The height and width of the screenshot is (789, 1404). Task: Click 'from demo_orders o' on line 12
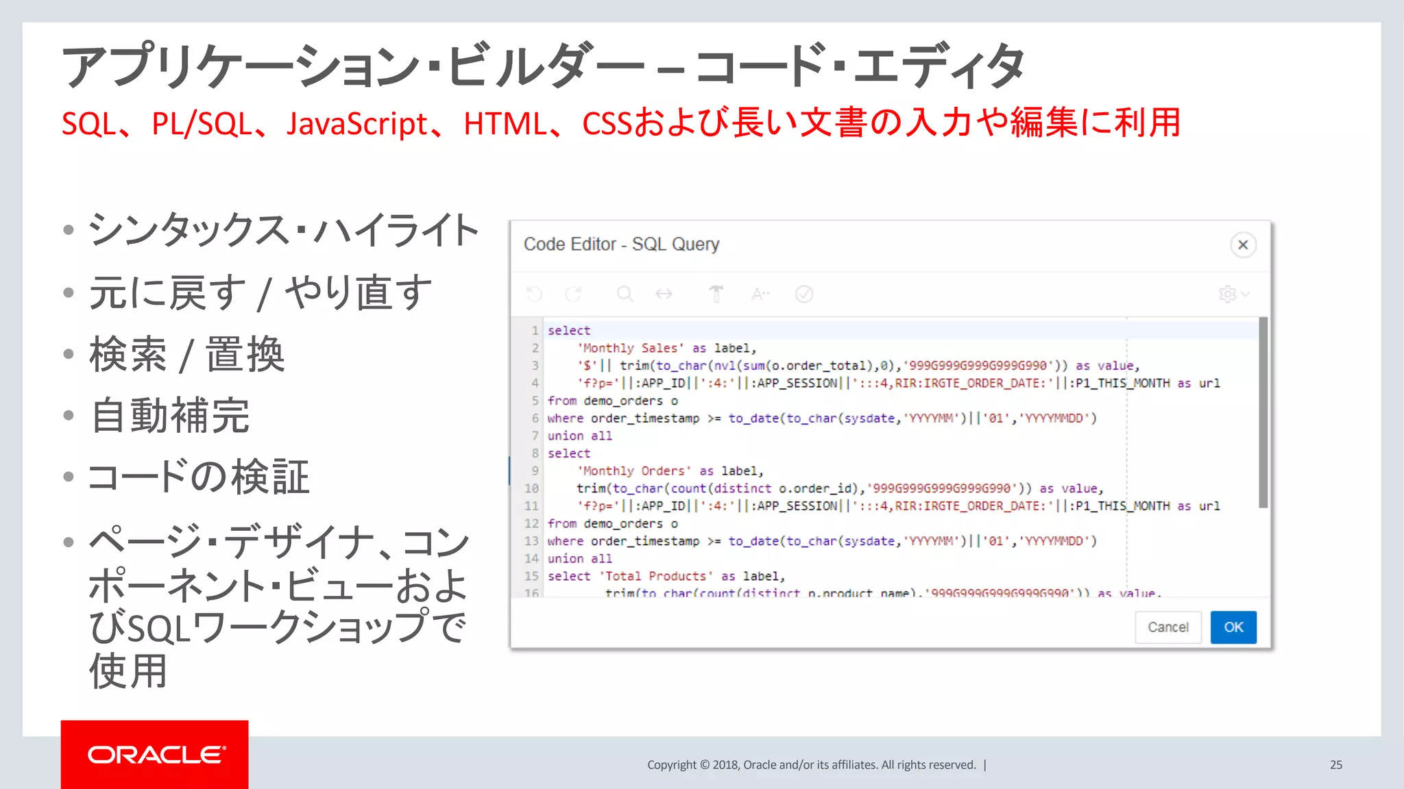coord(613,523)
